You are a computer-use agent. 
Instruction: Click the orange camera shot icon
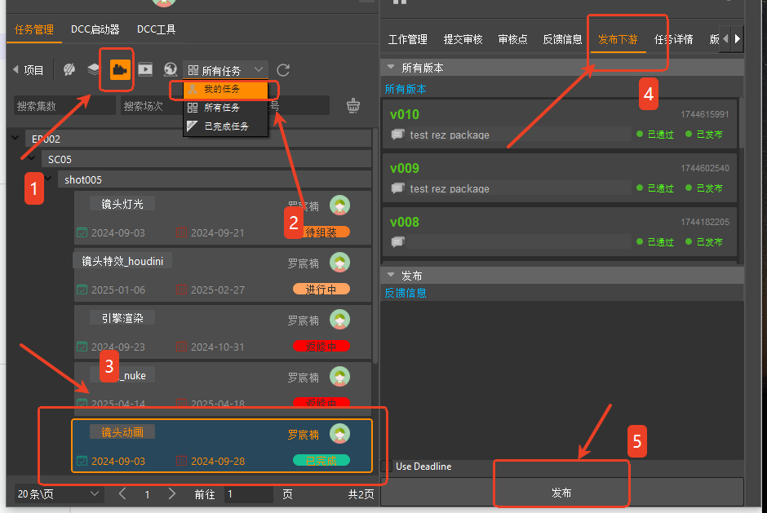pos(120,70)
